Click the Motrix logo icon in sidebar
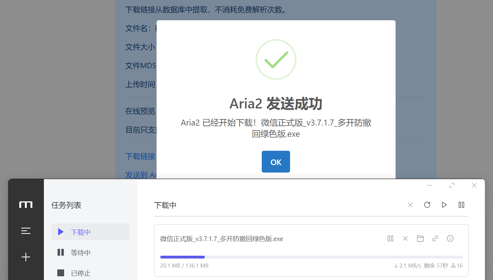Image resolution: width=493 pixels, height=280 pixels. (x=26, y=205)
